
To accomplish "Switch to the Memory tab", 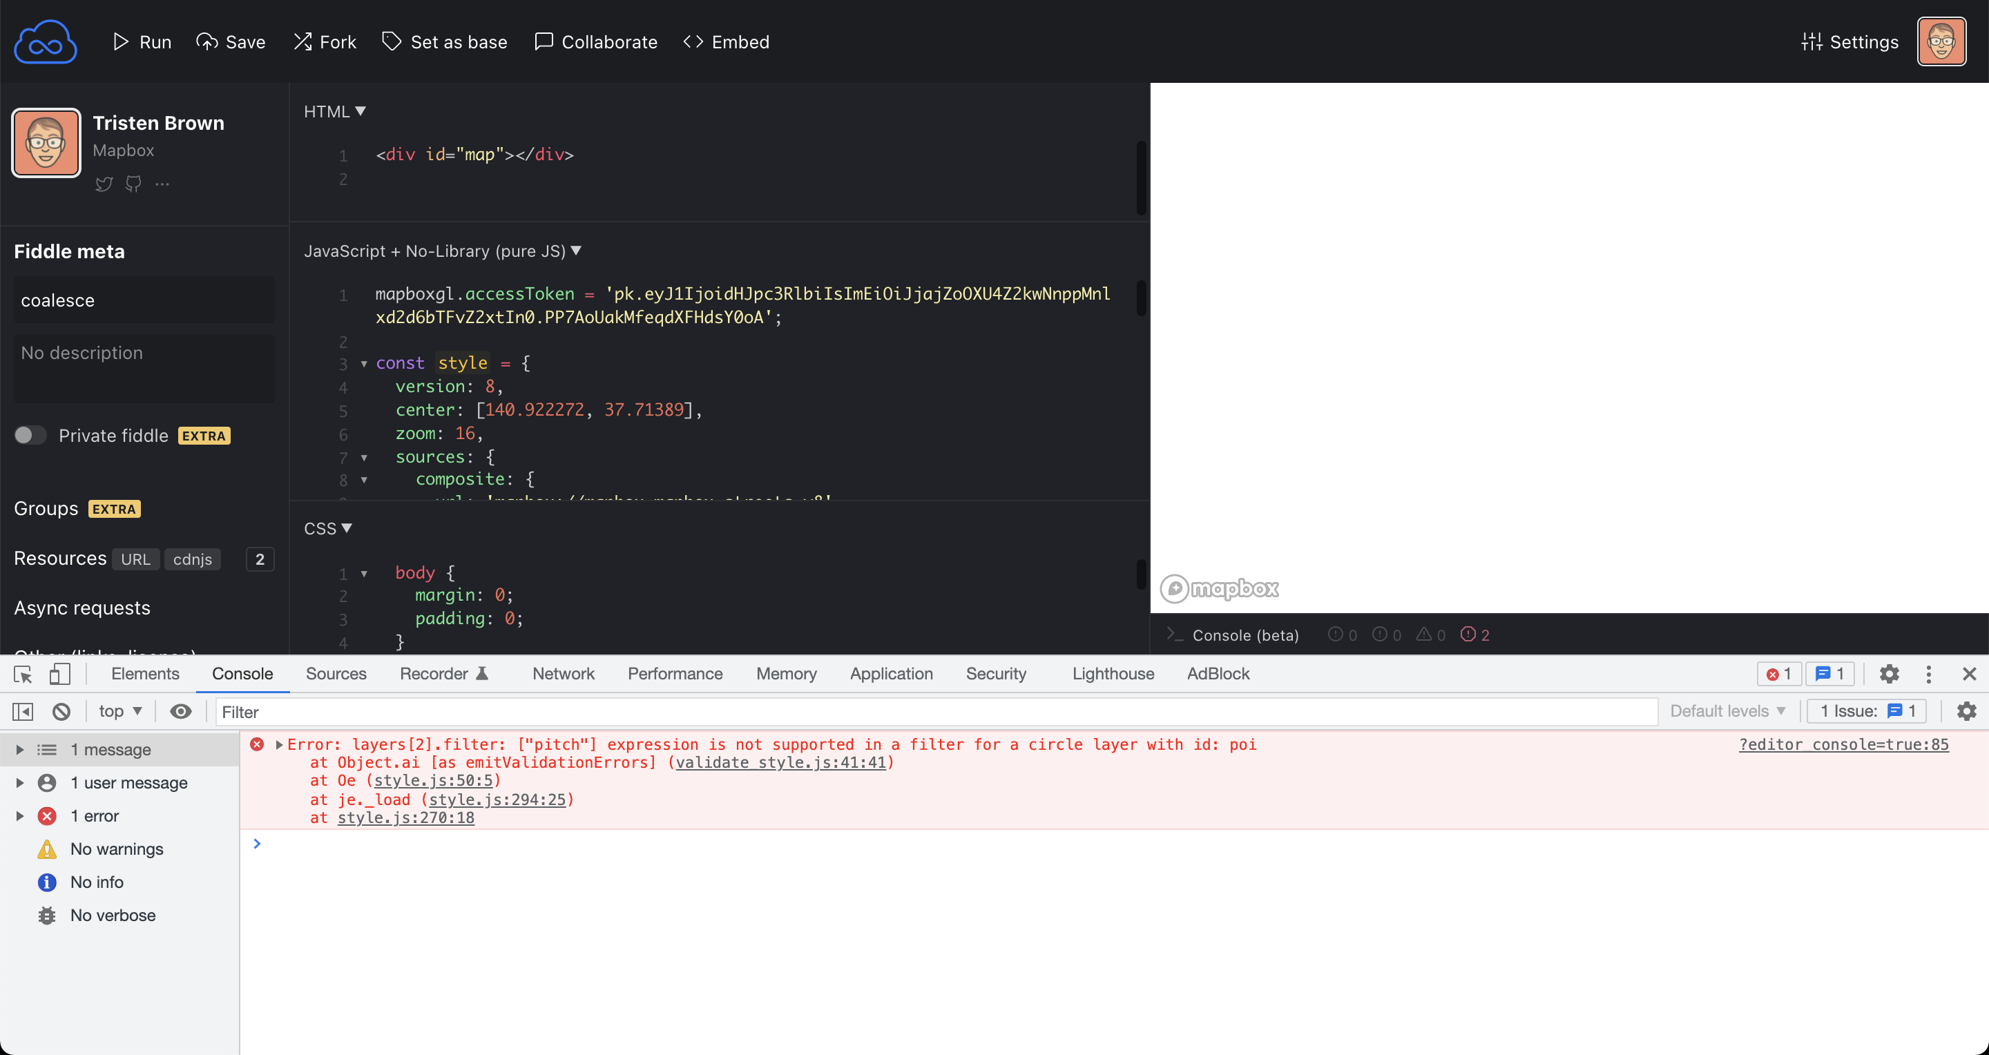I will pyautogui.click(x=786, y=674).
